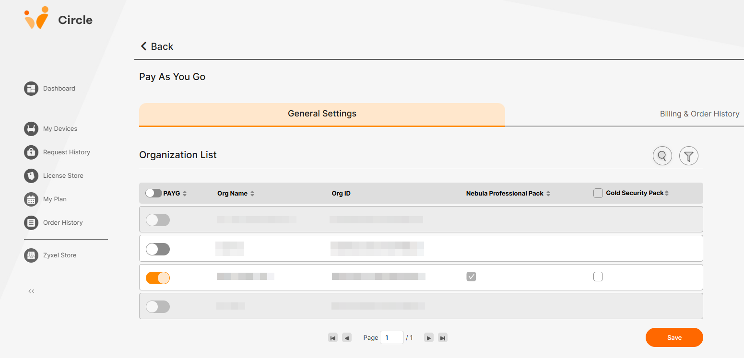Open My Devices router icon
Screen dimensions: 744x358
pos(31,129)
